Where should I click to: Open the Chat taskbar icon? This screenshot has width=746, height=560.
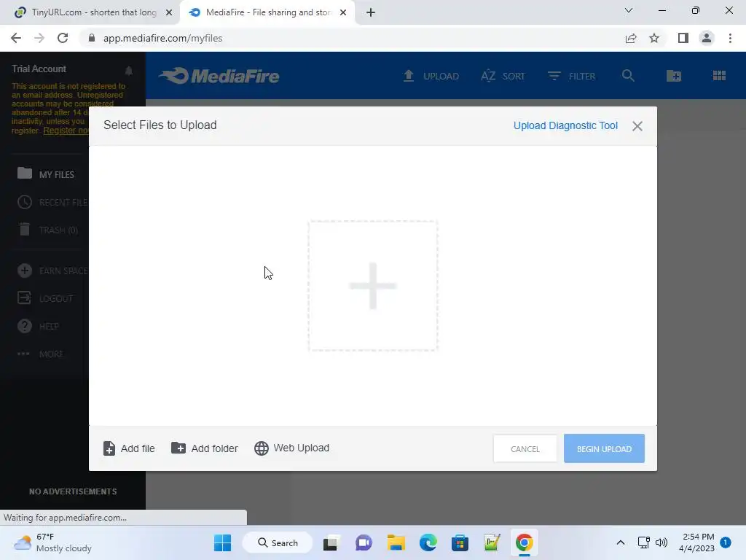tap(364, 542)
